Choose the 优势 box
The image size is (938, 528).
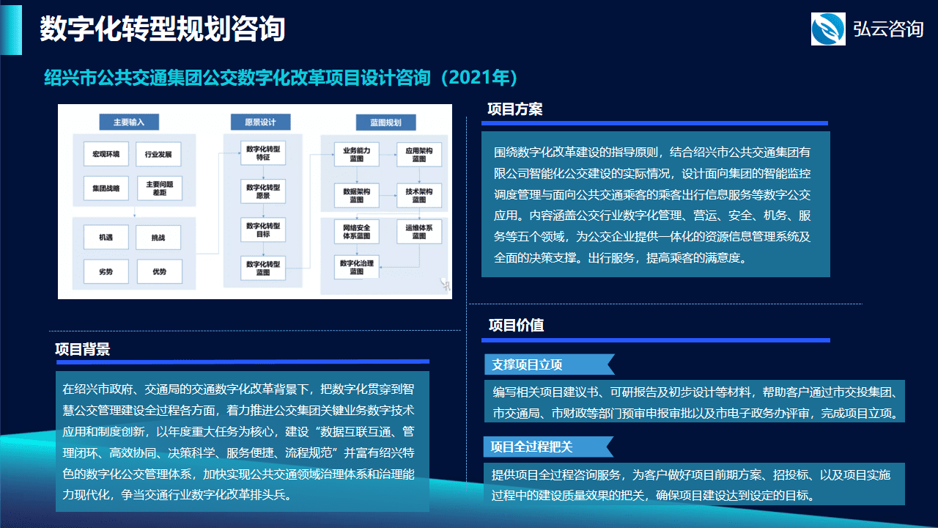click(x=158, y=272)
